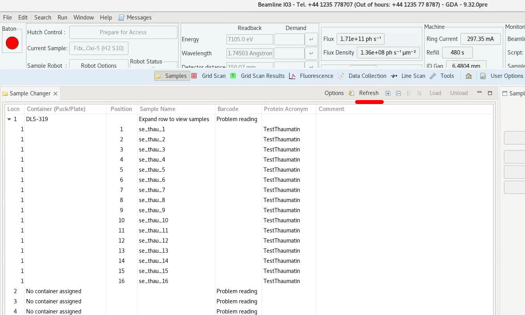Click the Energy readback field showing 7105.0 eV
The image size is (525, 315).
click(250, 39)
